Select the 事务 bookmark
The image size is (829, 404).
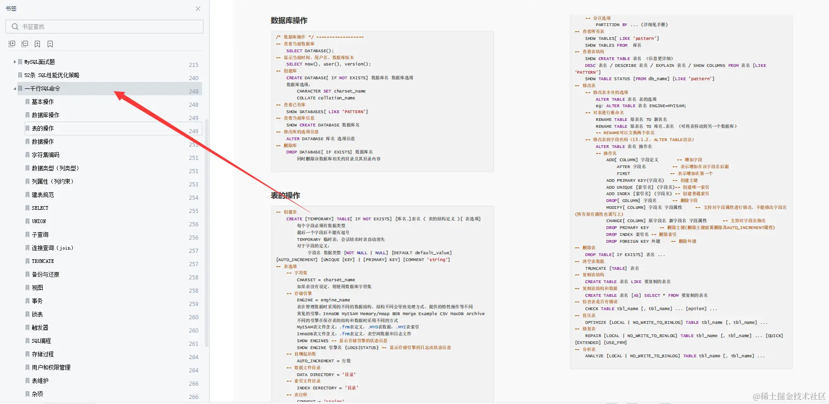click(37, 301)
